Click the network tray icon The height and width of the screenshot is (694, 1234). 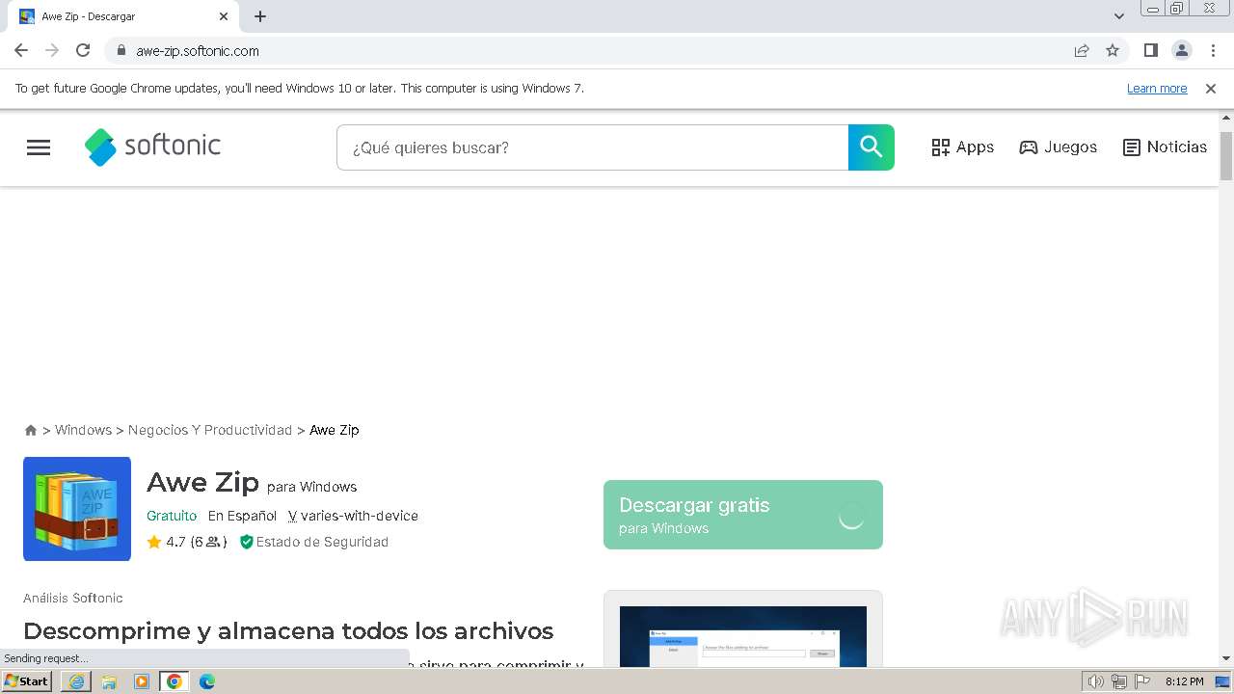pos(1119,681)
